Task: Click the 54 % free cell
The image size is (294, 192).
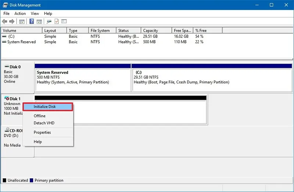Action: (x=199, y=36)
